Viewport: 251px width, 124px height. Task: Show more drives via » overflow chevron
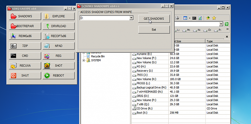[x=228, y=29]
